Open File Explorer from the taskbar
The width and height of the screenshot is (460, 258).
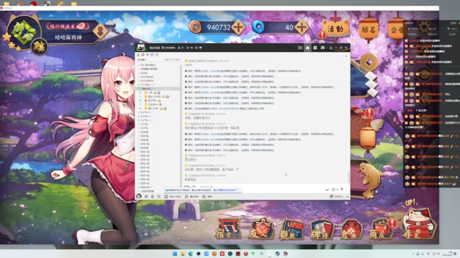point(183,253)
